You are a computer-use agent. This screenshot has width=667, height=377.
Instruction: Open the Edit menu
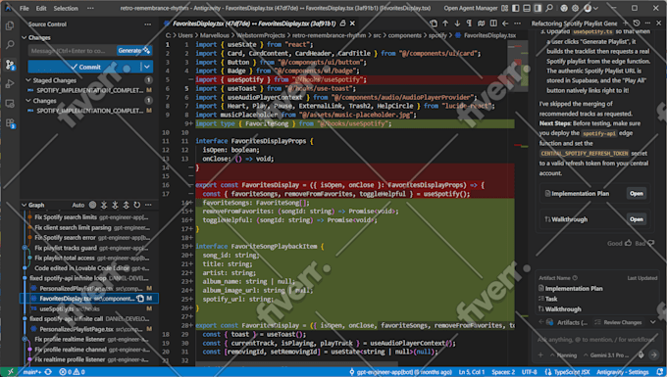click(x=41, y=8)
